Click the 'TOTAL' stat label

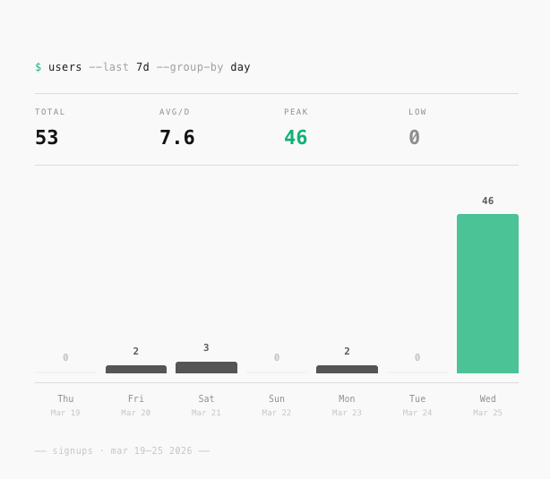pos(50,112)
